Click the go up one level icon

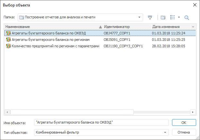point(150,17)
